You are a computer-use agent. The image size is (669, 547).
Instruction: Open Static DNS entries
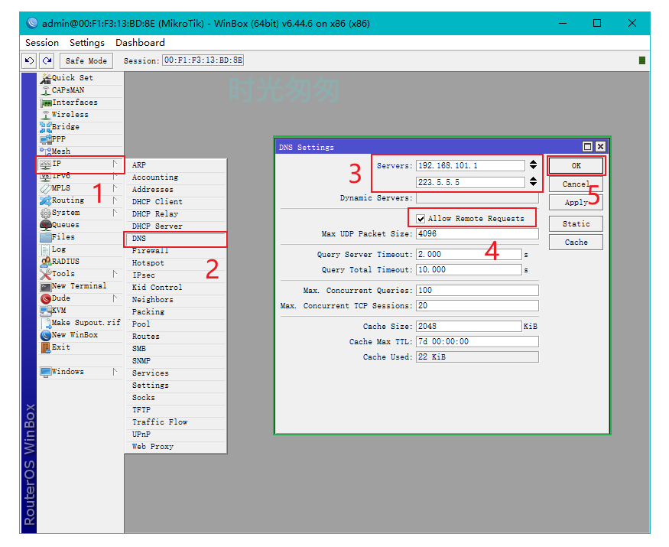576,223
